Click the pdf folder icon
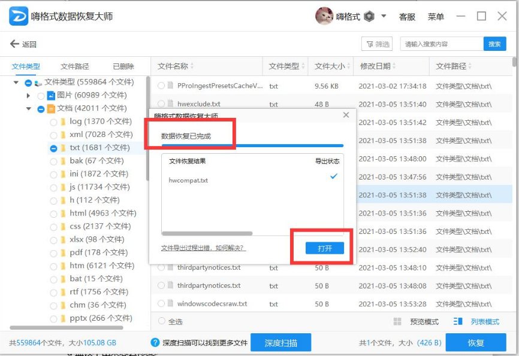 click(x=63, y=253)
